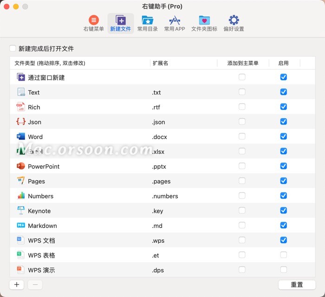This screenshot has height=297, width=325.
Task: Enable the WPS 表格 file type
Action: point(284,255)
